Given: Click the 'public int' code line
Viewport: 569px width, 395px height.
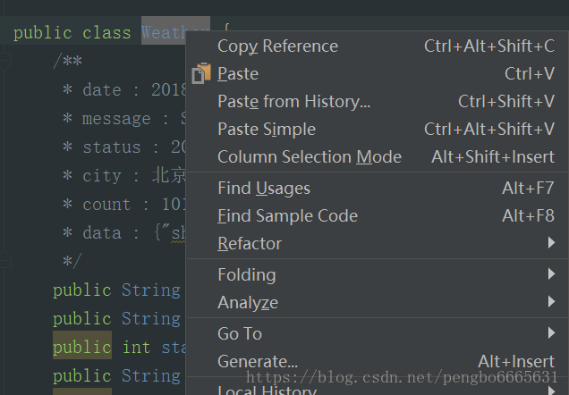Looking at the screenshot, I should (x=119, y=347).
